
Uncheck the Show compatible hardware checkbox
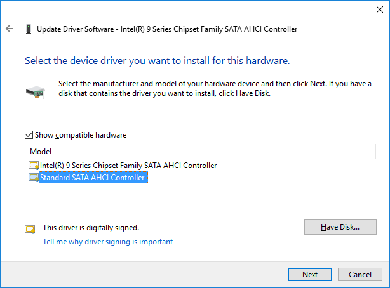tap(29, 135)
